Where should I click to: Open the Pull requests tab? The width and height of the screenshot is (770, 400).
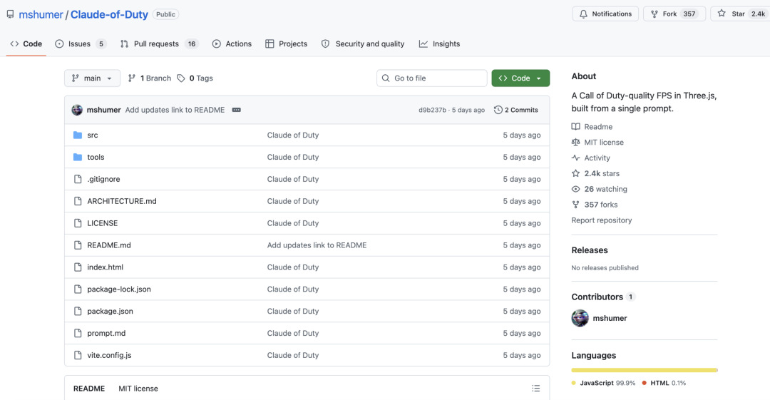159,43
